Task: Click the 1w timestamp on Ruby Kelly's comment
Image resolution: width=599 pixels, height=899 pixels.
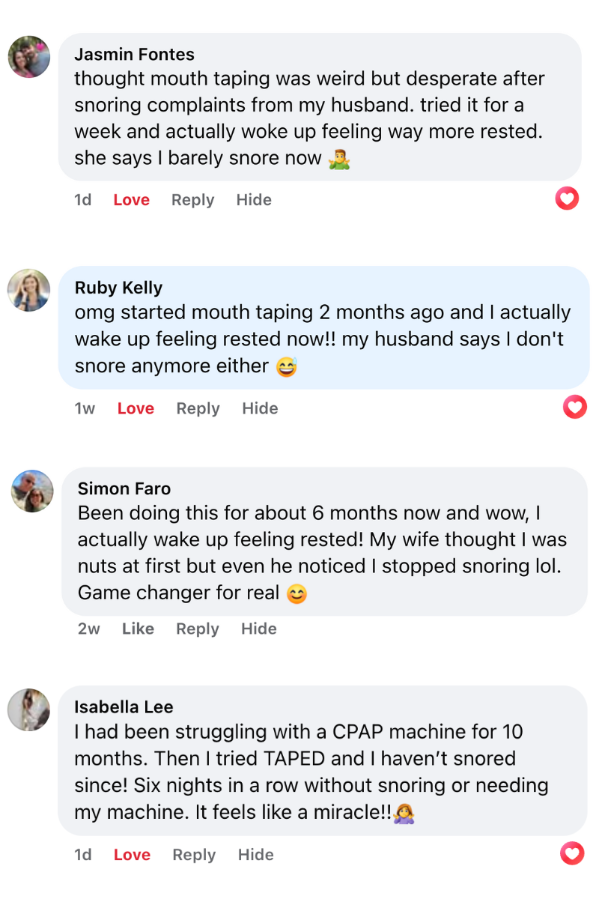Action: 85,408
